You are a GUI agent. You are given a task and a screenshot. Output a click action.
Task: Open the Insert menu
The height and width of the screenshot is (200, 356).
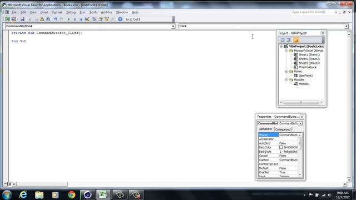click(x=44, y=12)
